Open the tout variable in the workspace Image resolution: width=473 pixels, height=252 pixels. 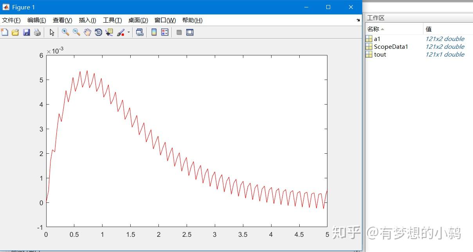click(x=380, y=55)
